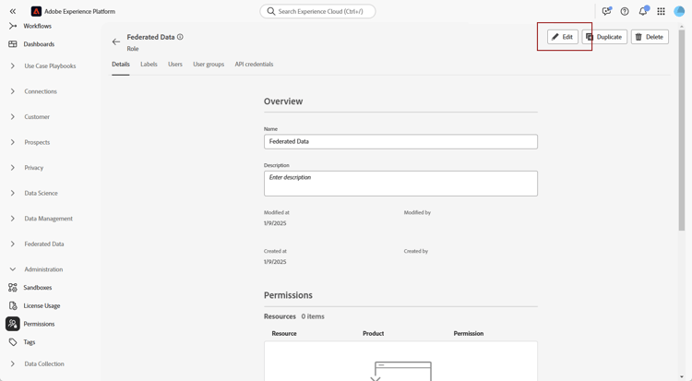Delete the Federated Data role

tap(650, 37)
